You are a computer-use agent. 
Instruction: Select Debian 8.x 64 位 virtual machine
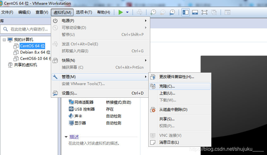click(x=35, y=52)
